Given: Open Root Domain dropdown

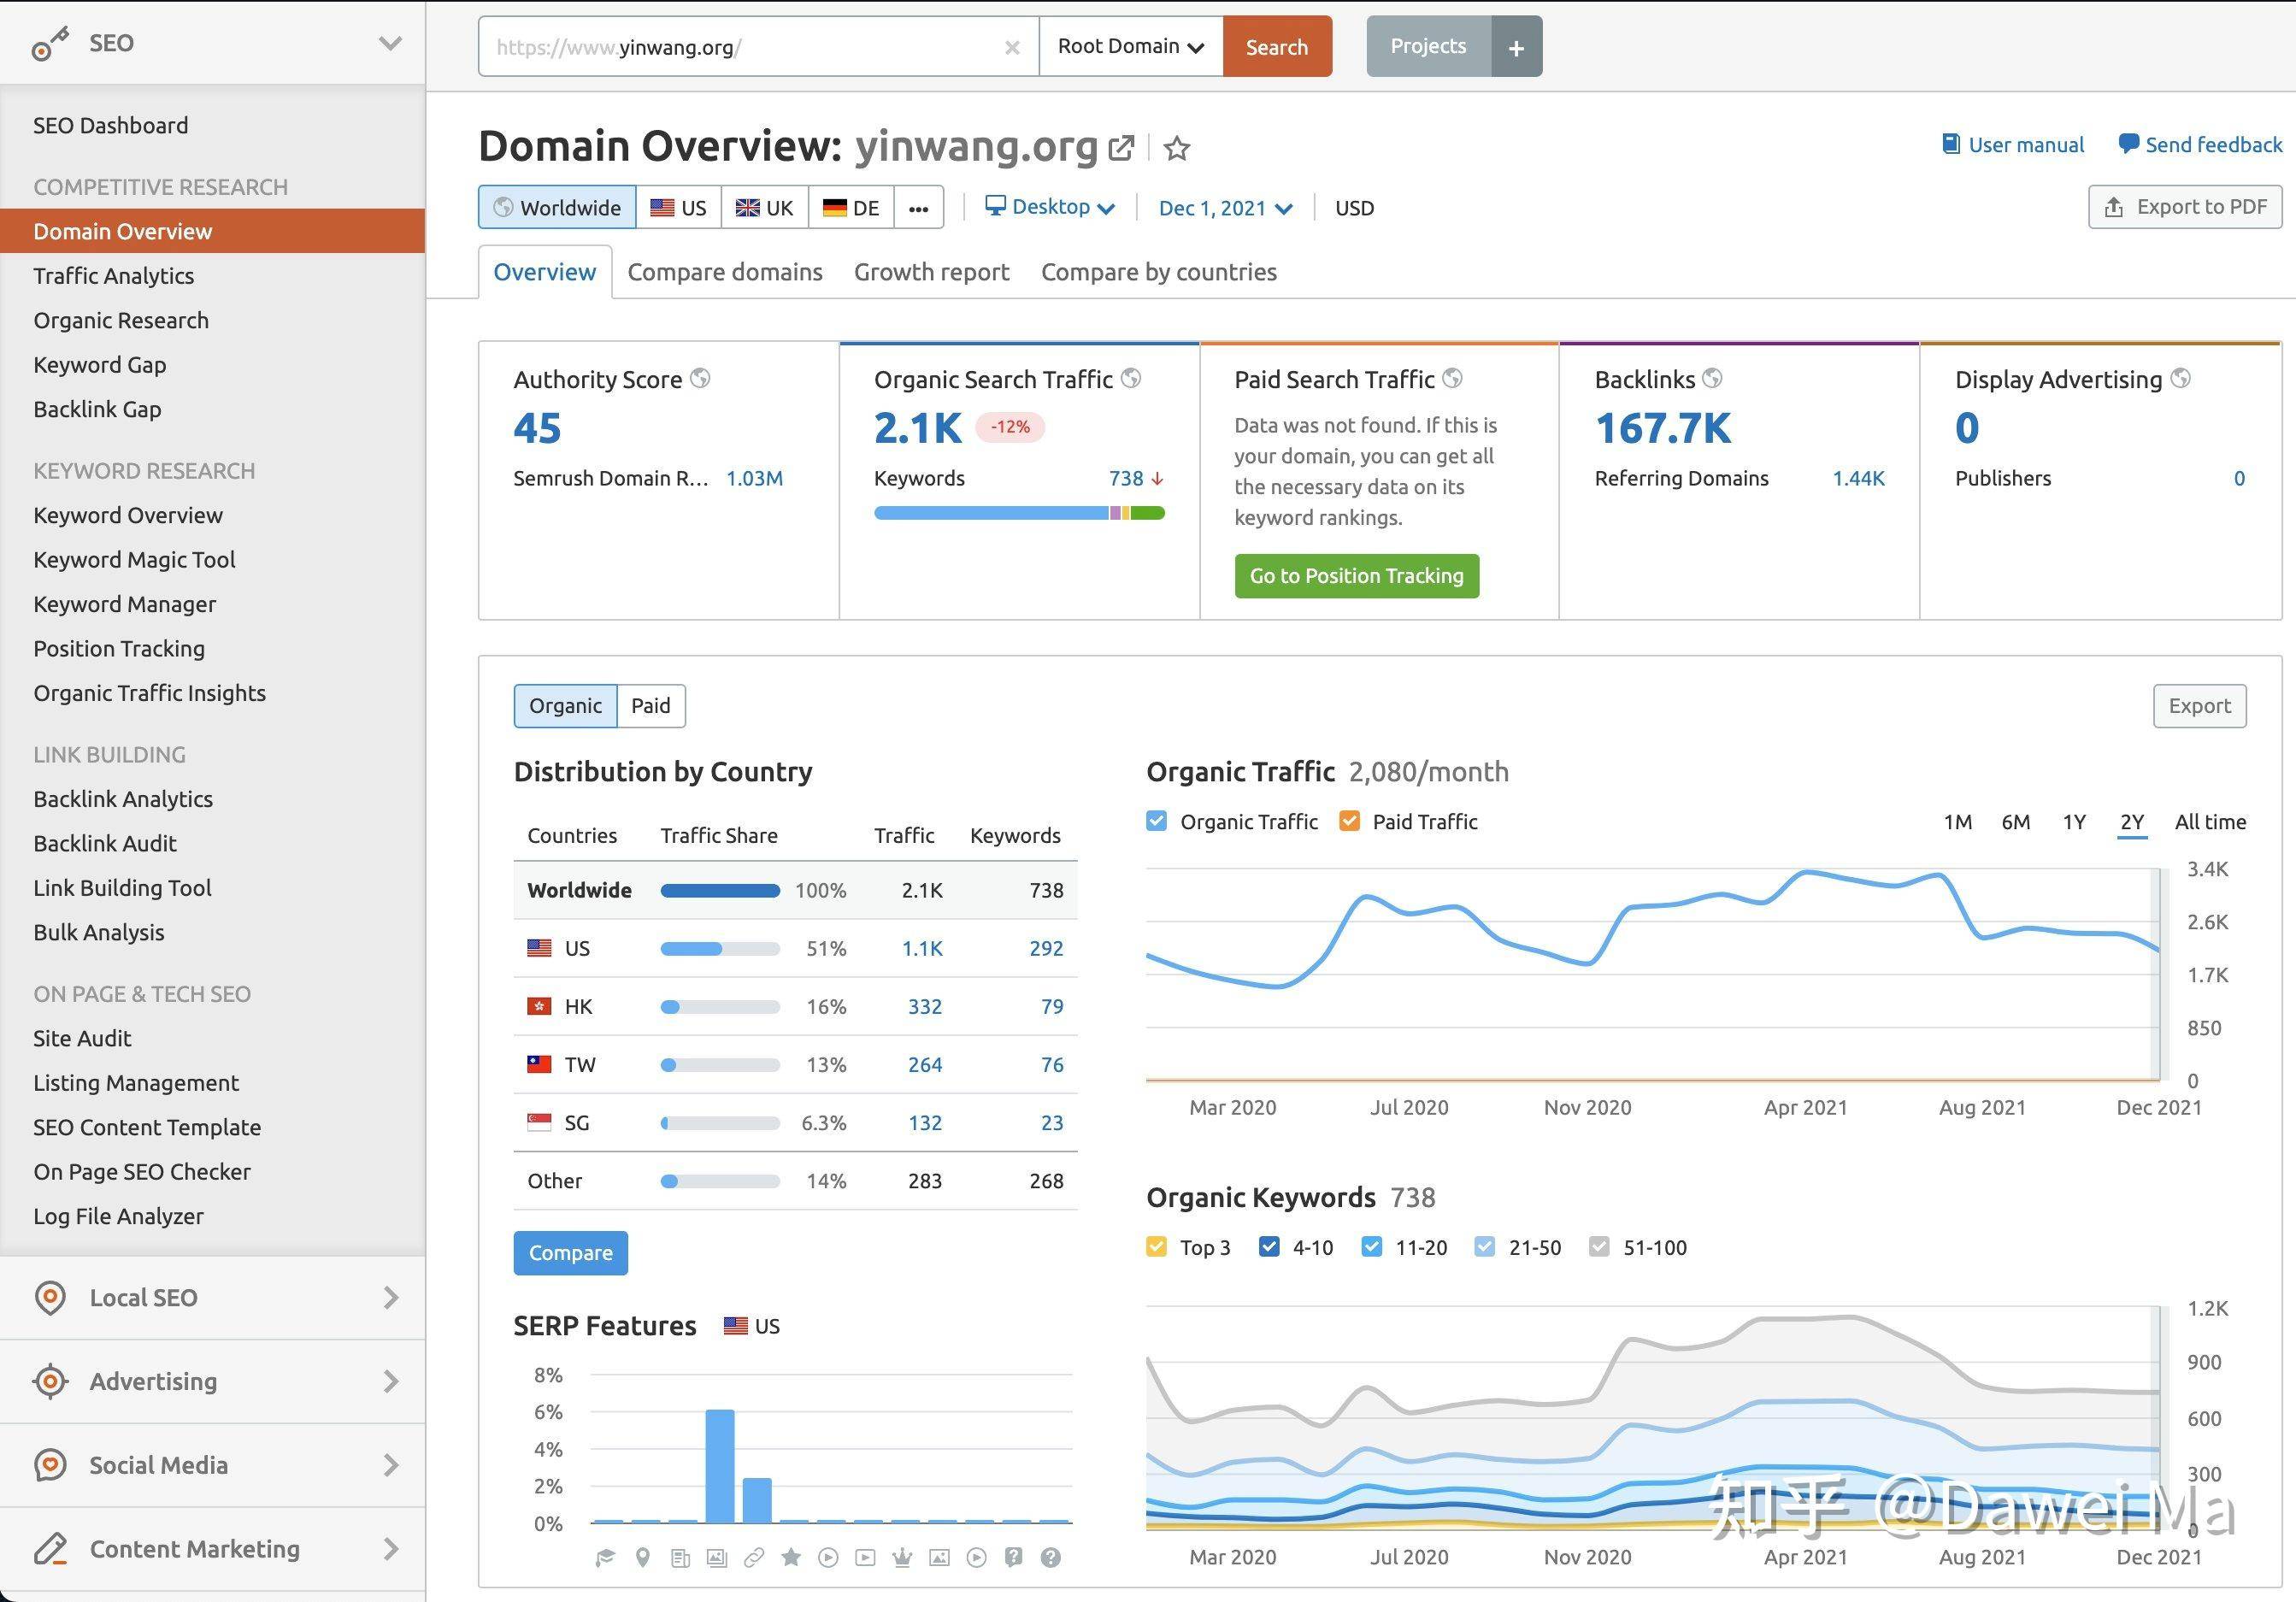Looking at the screenshot, I should tap(1131, 46).
